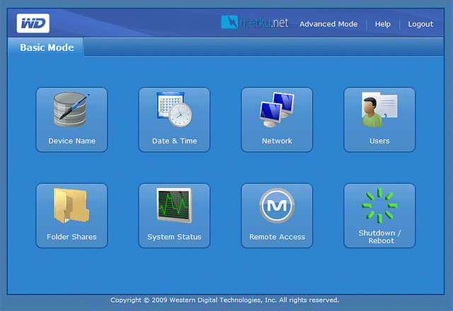Click the WD logo in the header
This screenshot has width=453, height=311.
click(x=33, y=23)
